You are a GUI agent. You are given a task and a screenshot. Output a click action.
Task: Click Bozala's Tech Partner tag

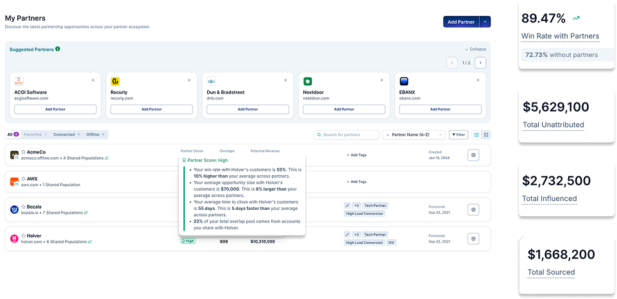375,205
